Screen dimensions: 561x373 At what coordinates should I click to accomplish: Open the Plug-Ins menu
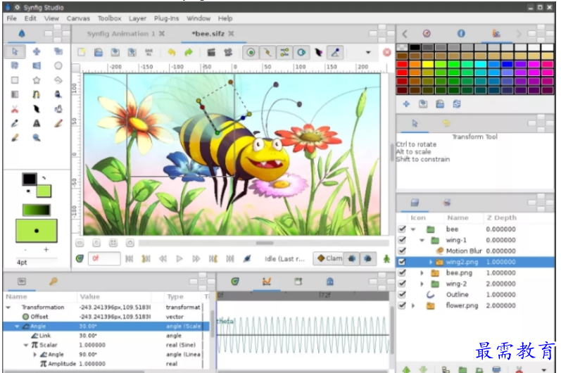[x=166, y=18]
